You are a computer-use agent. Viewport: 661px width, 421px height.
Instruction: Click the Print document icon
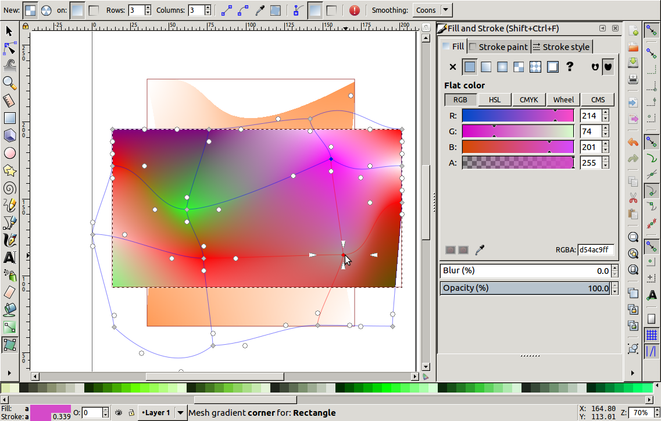(x=633, y=79)
